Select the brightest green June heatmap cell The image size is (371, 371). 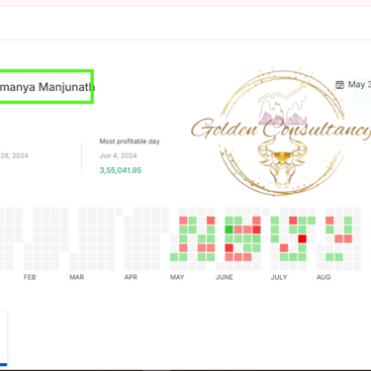pos(229,230)
